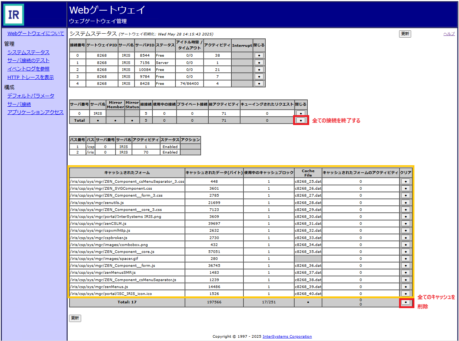Close connections for server 0 IRIS
459x341 pixels.
coord(301,114)
